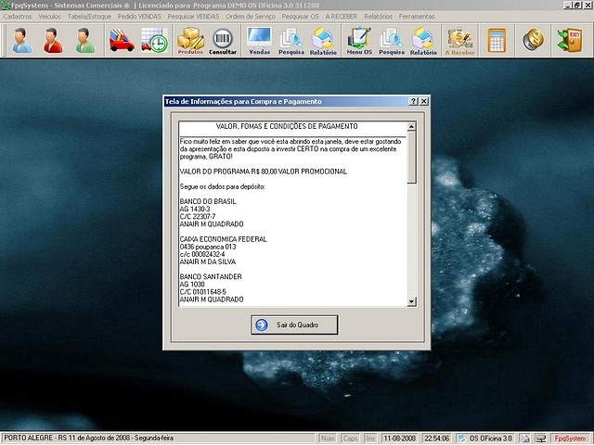Viewport: 594px width, 445px height.
Task: Click the Num indicator in status bar
Action: coord(328,439)
